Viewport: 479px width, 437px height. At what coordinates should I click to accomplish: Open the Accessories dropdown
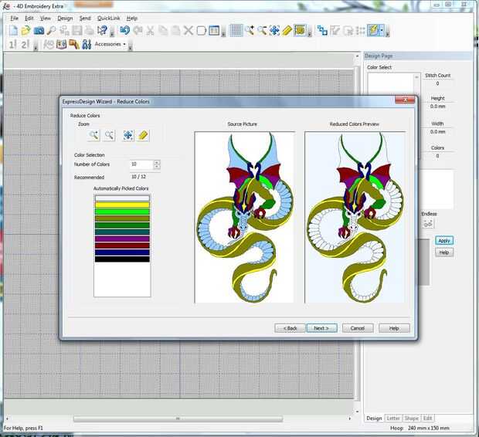[110, 44]
